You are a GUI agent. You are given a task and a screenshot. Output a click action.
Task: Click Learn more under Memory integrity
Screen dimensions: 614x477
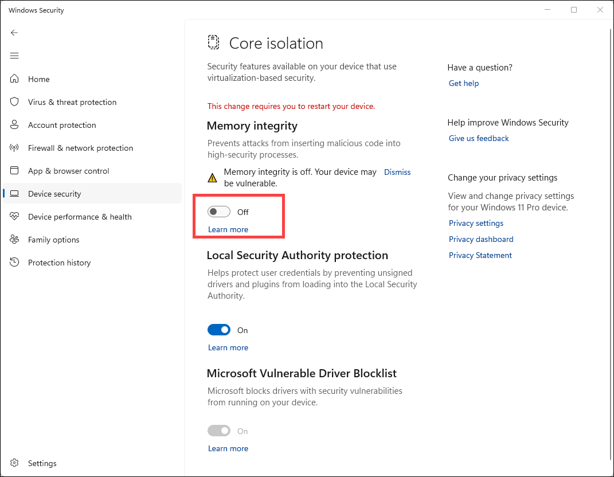click(x=228, y=230)
